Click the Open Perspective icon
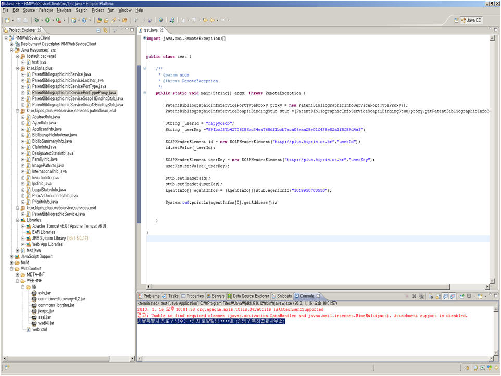This screenshot has width=501, height=376. tap(456, 20)
